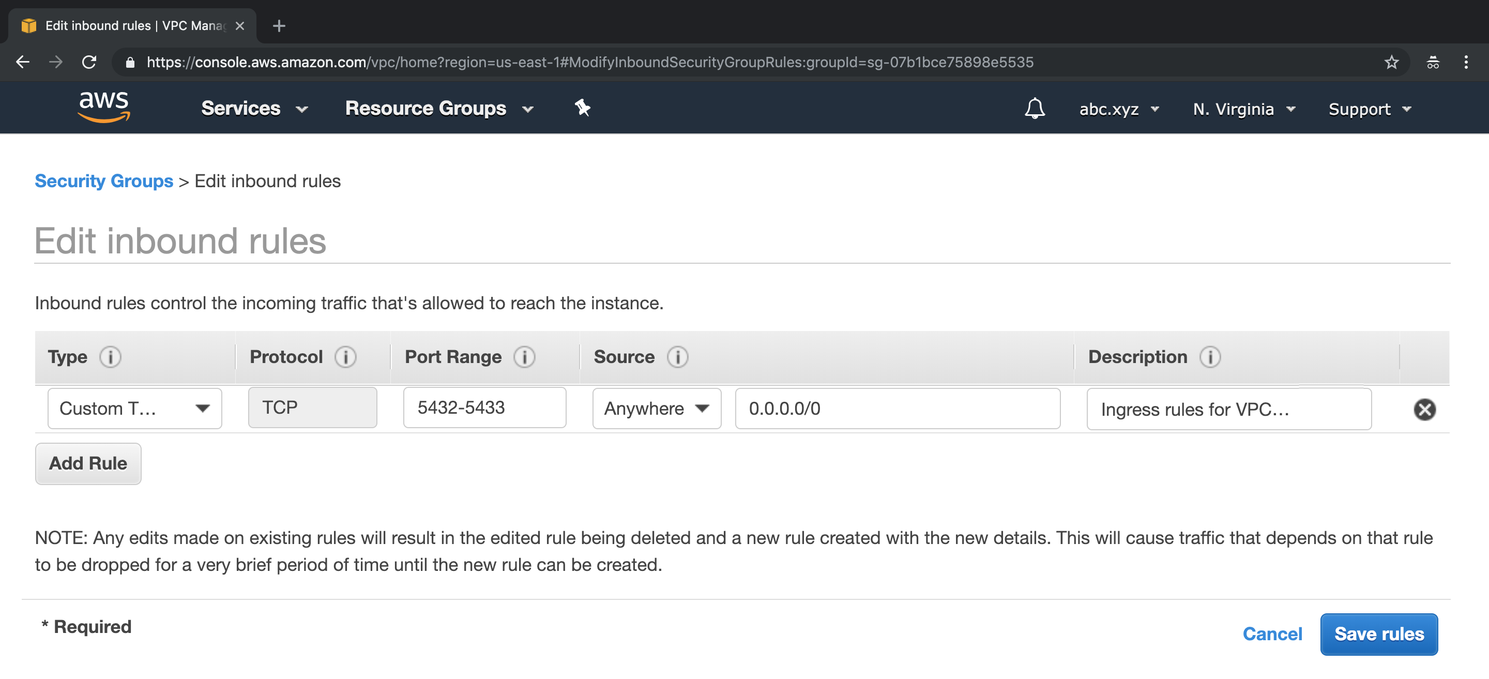
Task: Click the AWS logo home icon
Action: tap(104, 108)
